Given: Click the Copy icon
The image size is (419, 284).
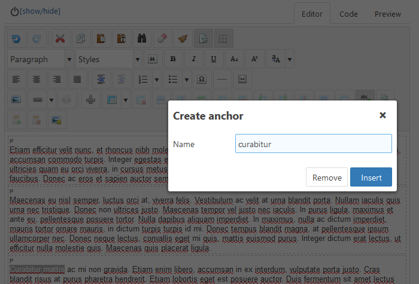Looking at the screenshot, I should click(x=81, y=39).
